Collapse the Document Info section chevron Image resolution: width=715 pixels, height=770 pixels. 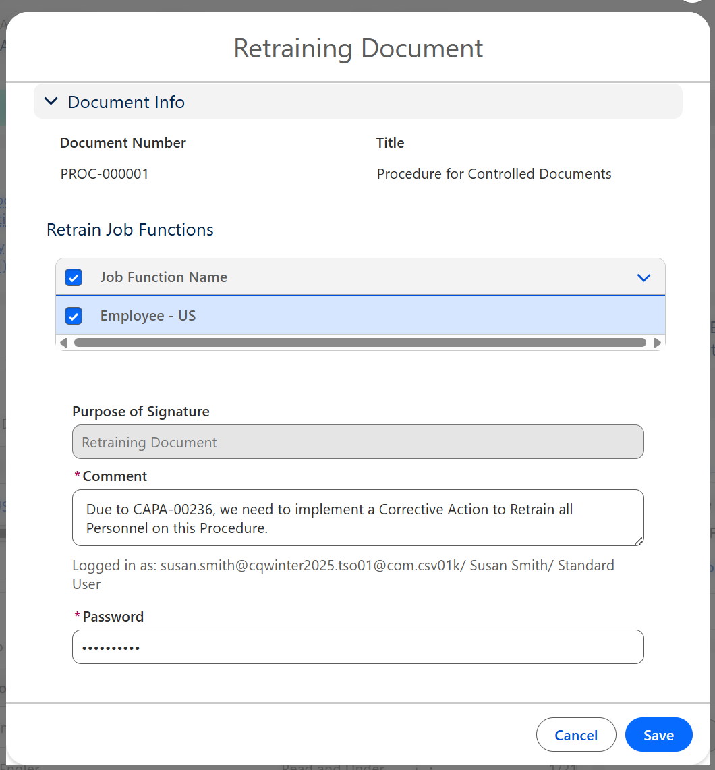(51, 102)
